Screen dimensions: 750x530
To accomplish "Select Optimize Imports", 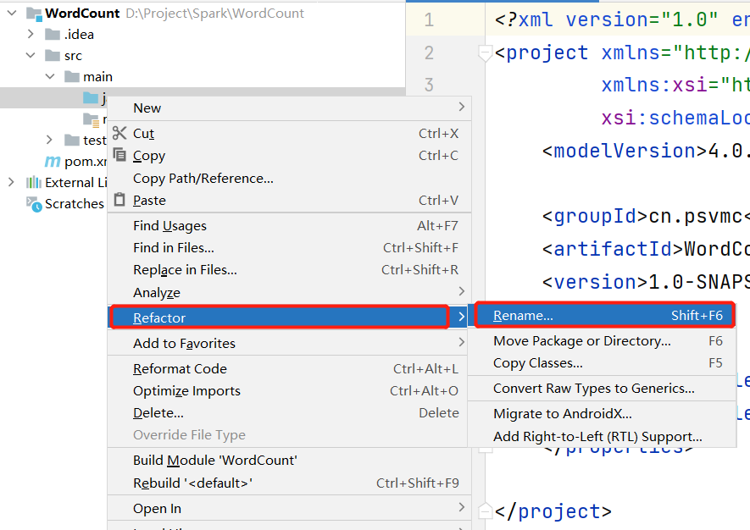I will point(289,391).
